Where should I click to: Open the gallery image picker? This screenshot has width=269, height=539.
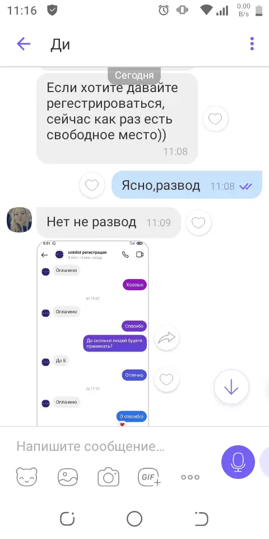68,477
